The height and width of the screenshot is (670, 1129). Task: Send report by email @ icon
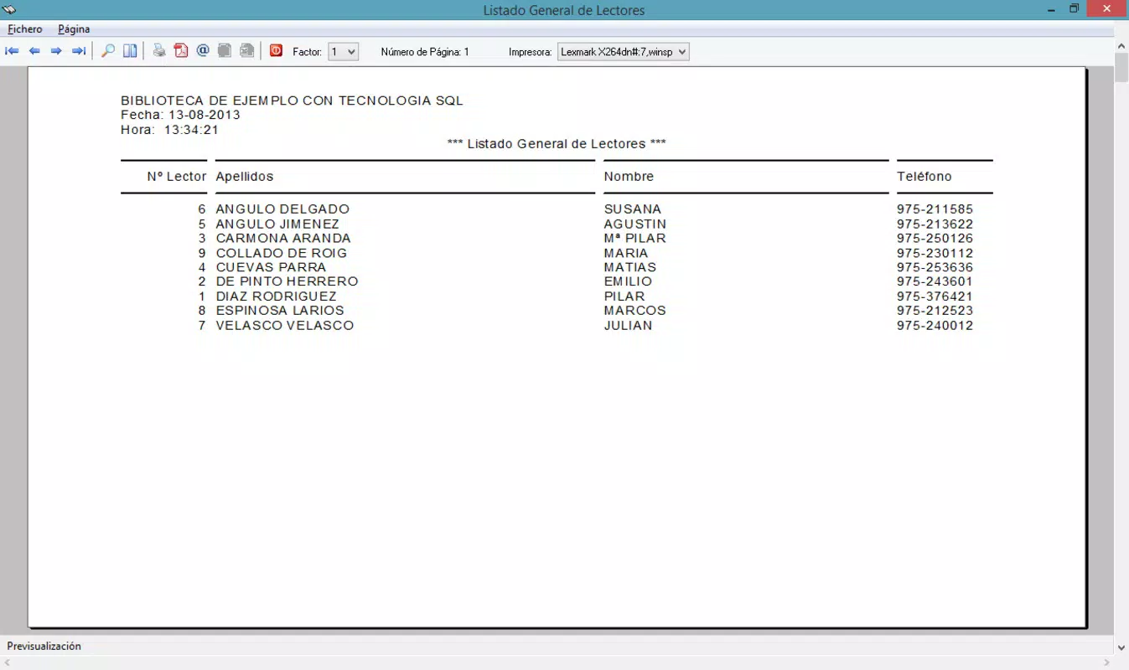point(203,51)
